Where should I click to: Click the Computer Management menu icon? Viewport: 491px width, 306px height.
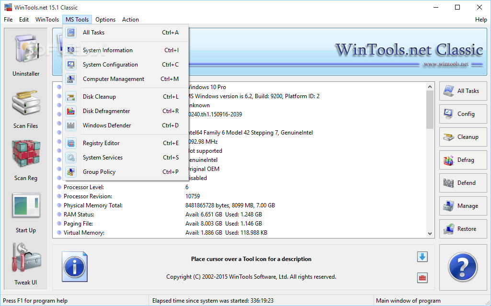(71, 79)
